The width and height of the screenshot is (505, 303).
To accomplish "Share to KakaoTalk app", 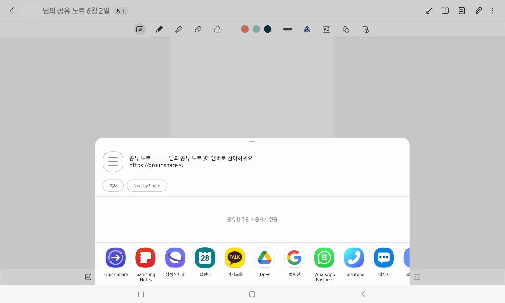I will point(235,258).
